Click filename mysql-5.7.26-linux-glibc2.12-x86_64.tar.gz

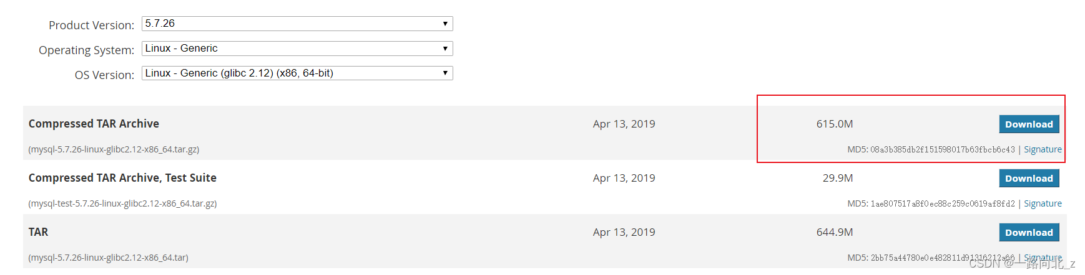click(x=114, y=149)
